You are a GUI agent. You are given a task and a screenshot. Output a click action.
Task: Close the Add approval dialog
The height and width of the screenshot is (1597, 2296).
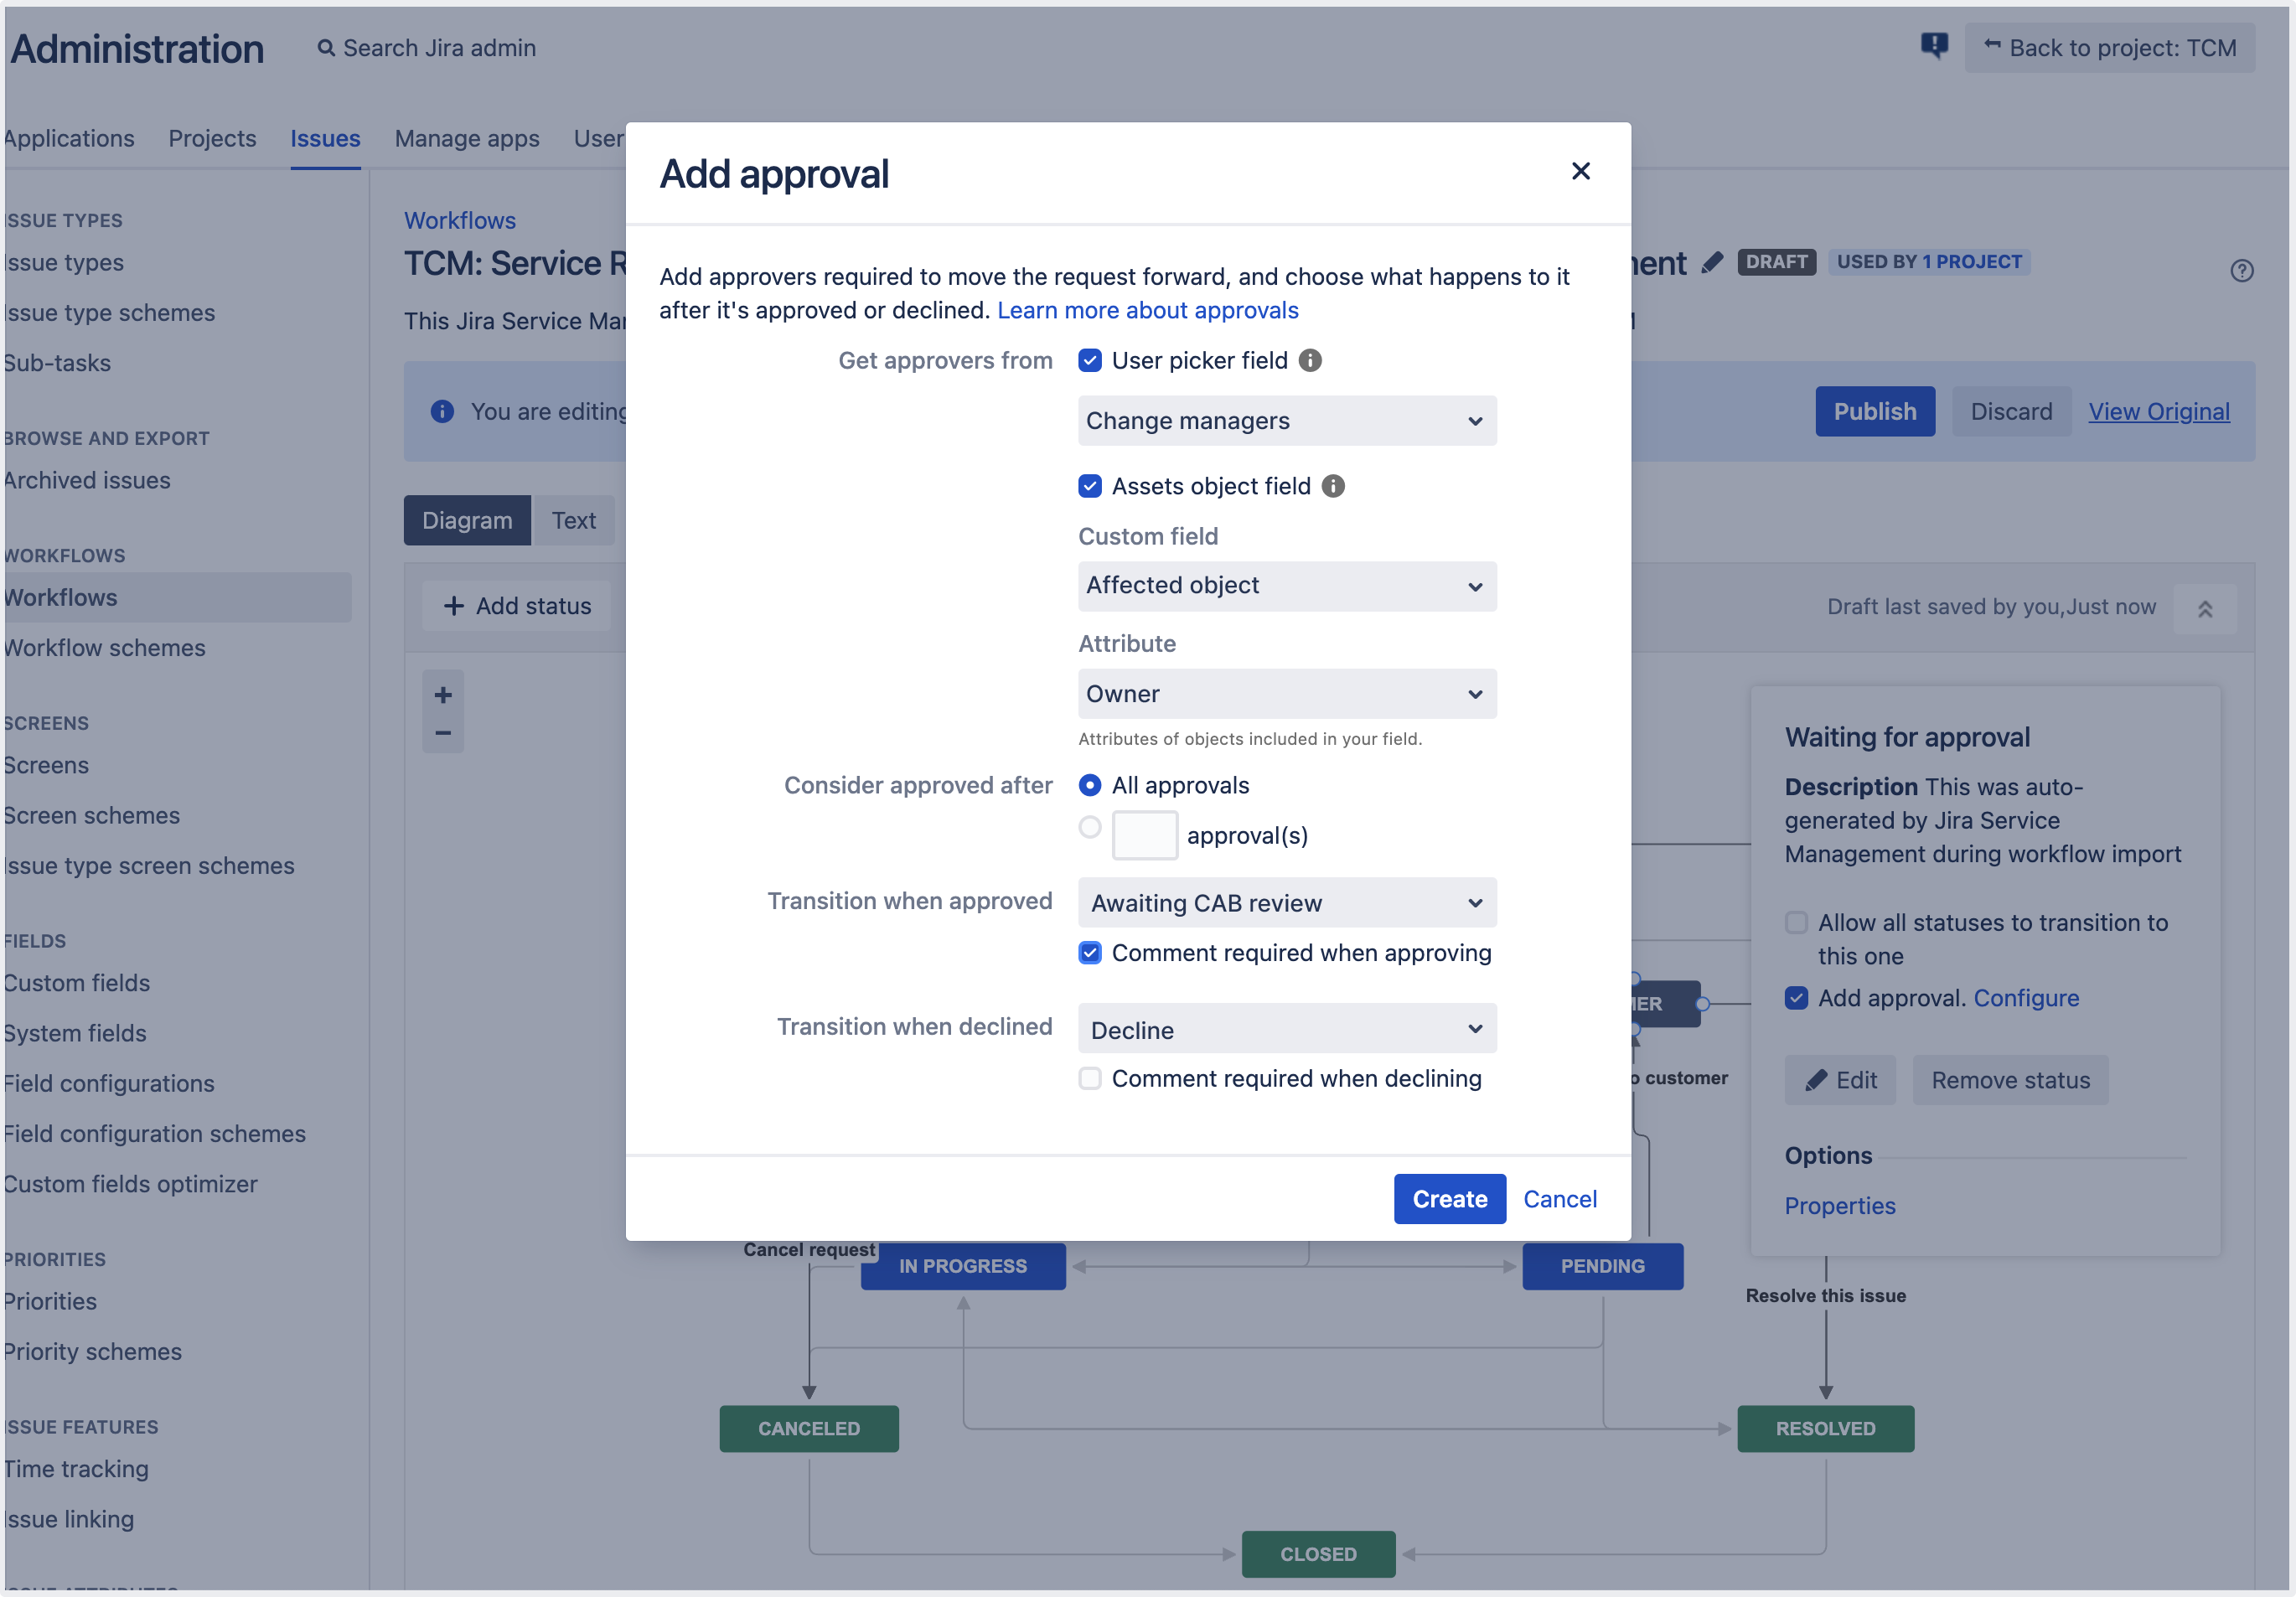click(x=1580, y=171)
